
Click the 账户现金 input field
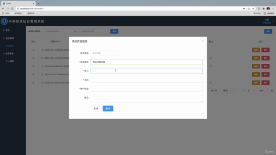(147, 89)
